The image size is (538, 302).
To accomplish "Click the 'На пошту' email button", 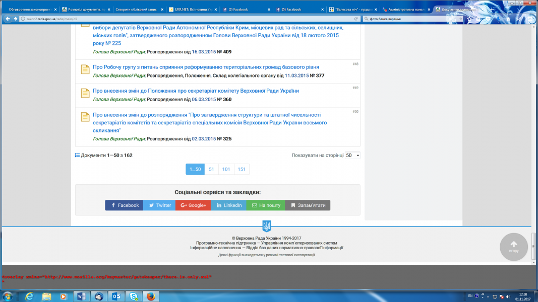I will pyautogui.click(x=266, y=205).
